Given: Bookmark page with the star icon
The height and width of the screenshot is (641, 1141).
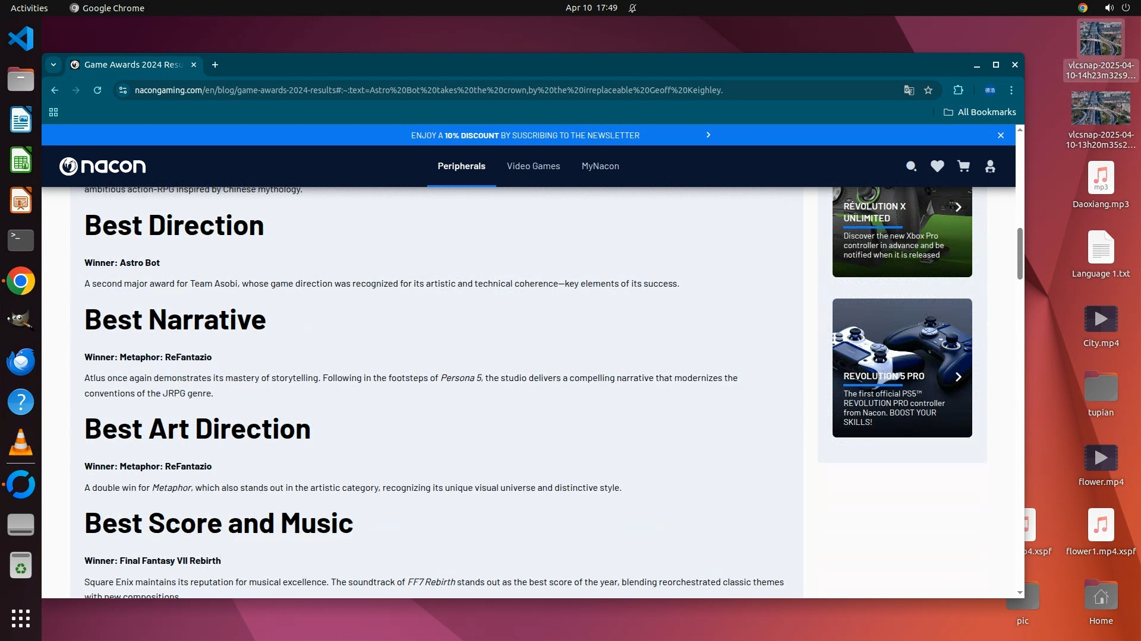Looking at the screenshot, I should [x=928, y=90].
